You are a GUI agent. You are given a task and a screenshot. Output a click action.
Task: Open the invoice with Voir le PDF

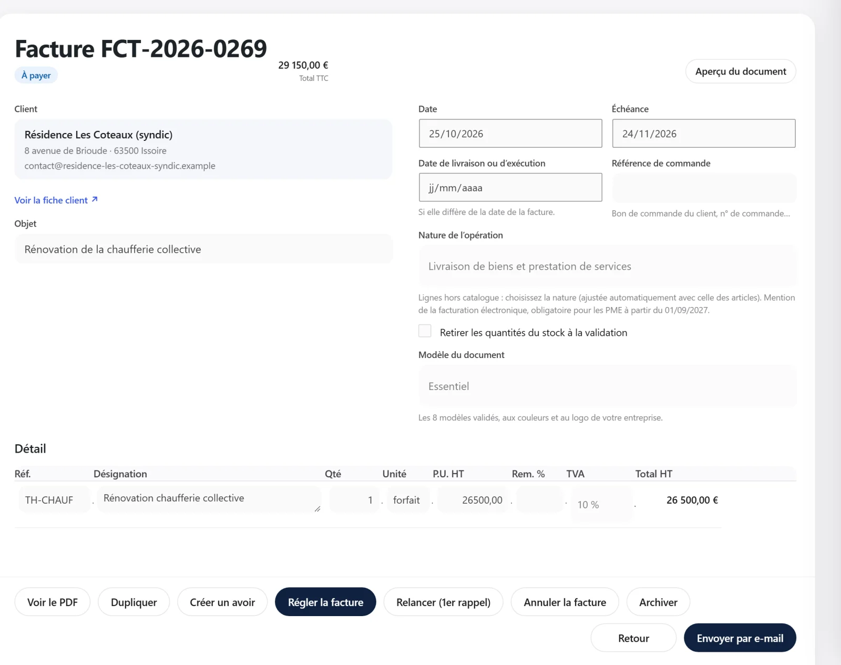tap(53, 602)
